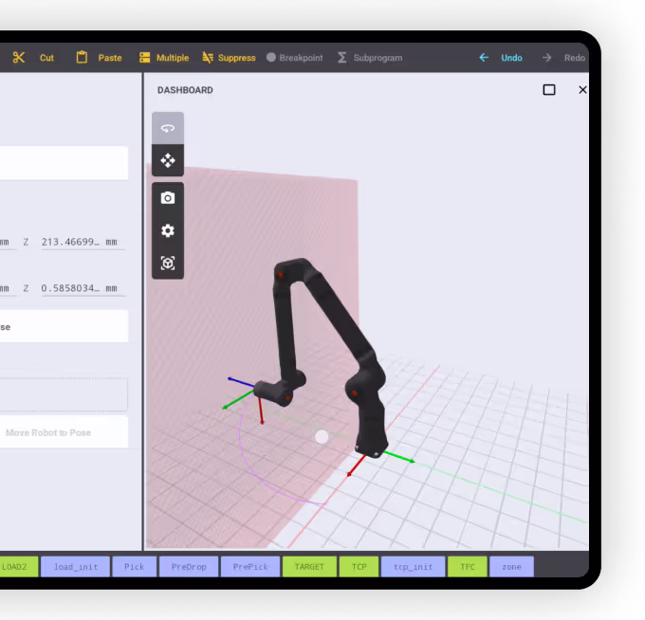Click the Z field showing 0.5858034
The height and width of the screenshot is (620, 645).
(x=83, y=288)
